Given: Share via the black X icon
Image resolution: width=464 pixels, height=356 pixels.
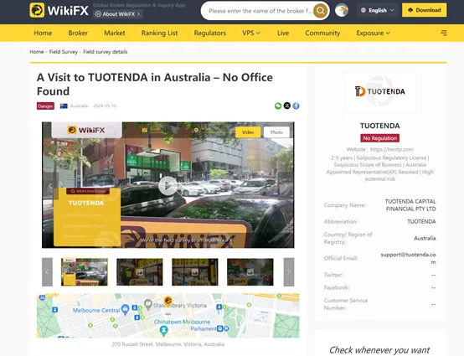Looking at the screenshot, I should (x=287, y=106).
